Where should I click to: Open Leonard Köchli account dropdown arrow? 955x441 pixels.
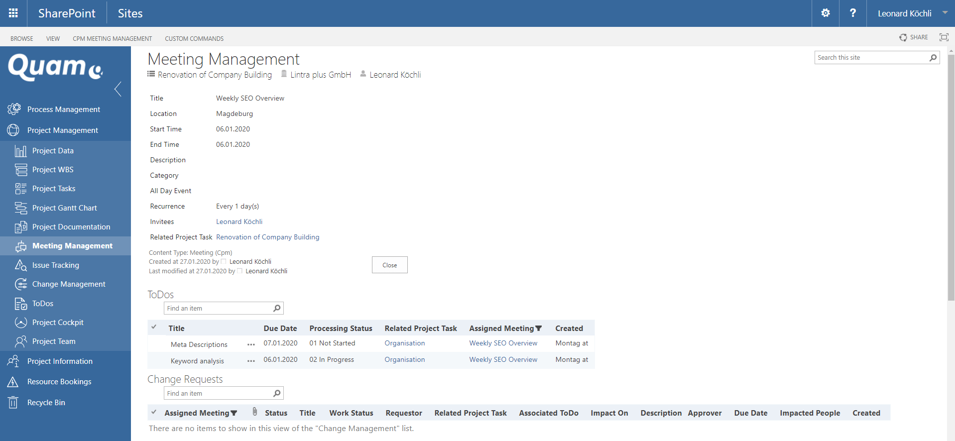[945, 13]
